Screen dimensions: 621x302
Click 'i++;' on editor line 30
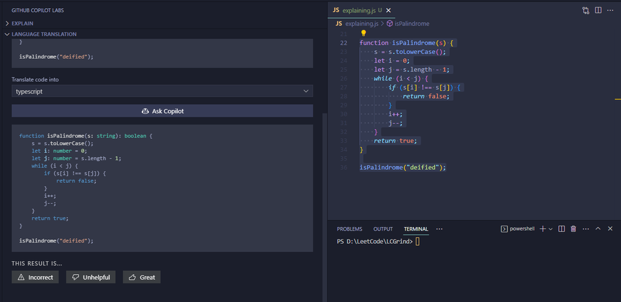[395, 114]
